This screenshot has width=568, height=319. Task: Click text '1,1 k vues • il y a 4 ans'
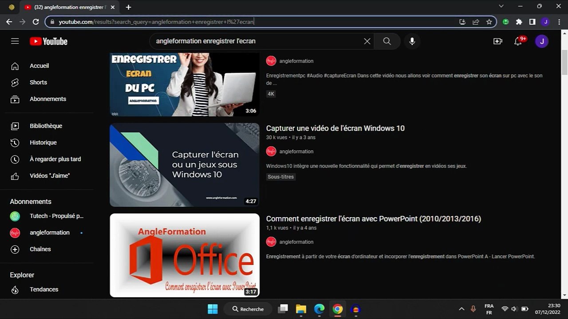(x=291, y=228)
